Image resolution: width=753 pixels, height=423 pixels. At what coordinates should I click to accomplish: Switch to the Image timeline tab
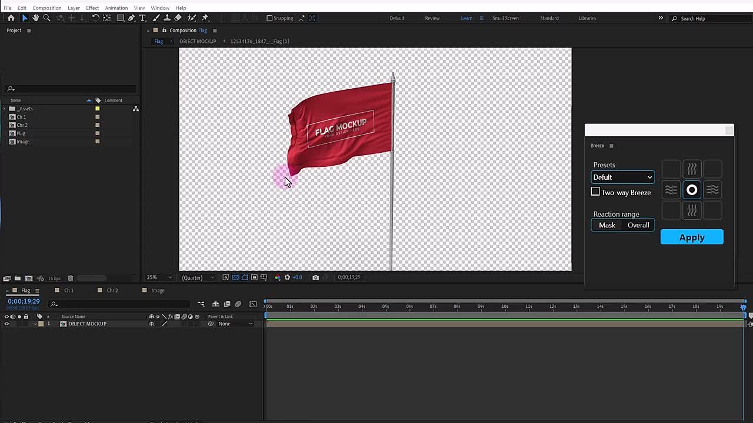[158, 290]
